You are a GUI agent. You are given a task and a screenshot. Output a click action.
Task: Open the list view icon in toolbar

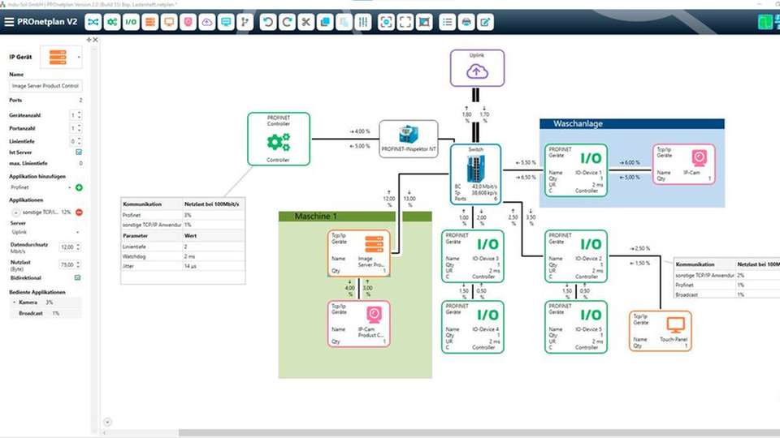pyautogui.click(x=447, y=22)
